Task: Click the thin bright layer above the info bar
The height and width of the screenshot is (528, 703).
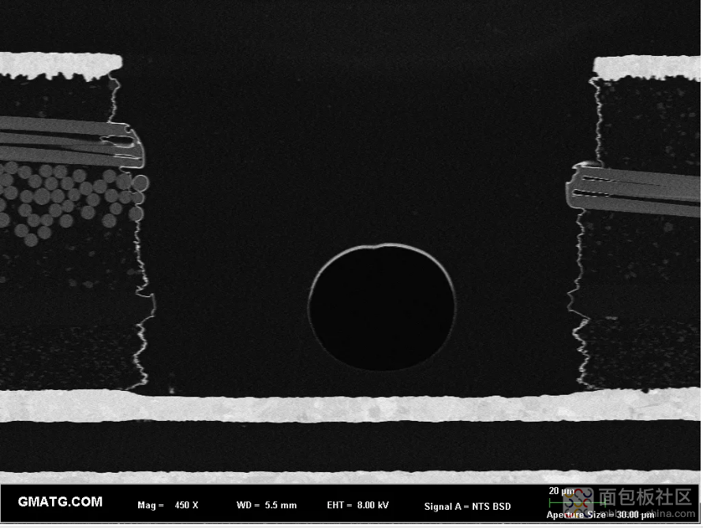Action: click(x=350, y=477)
